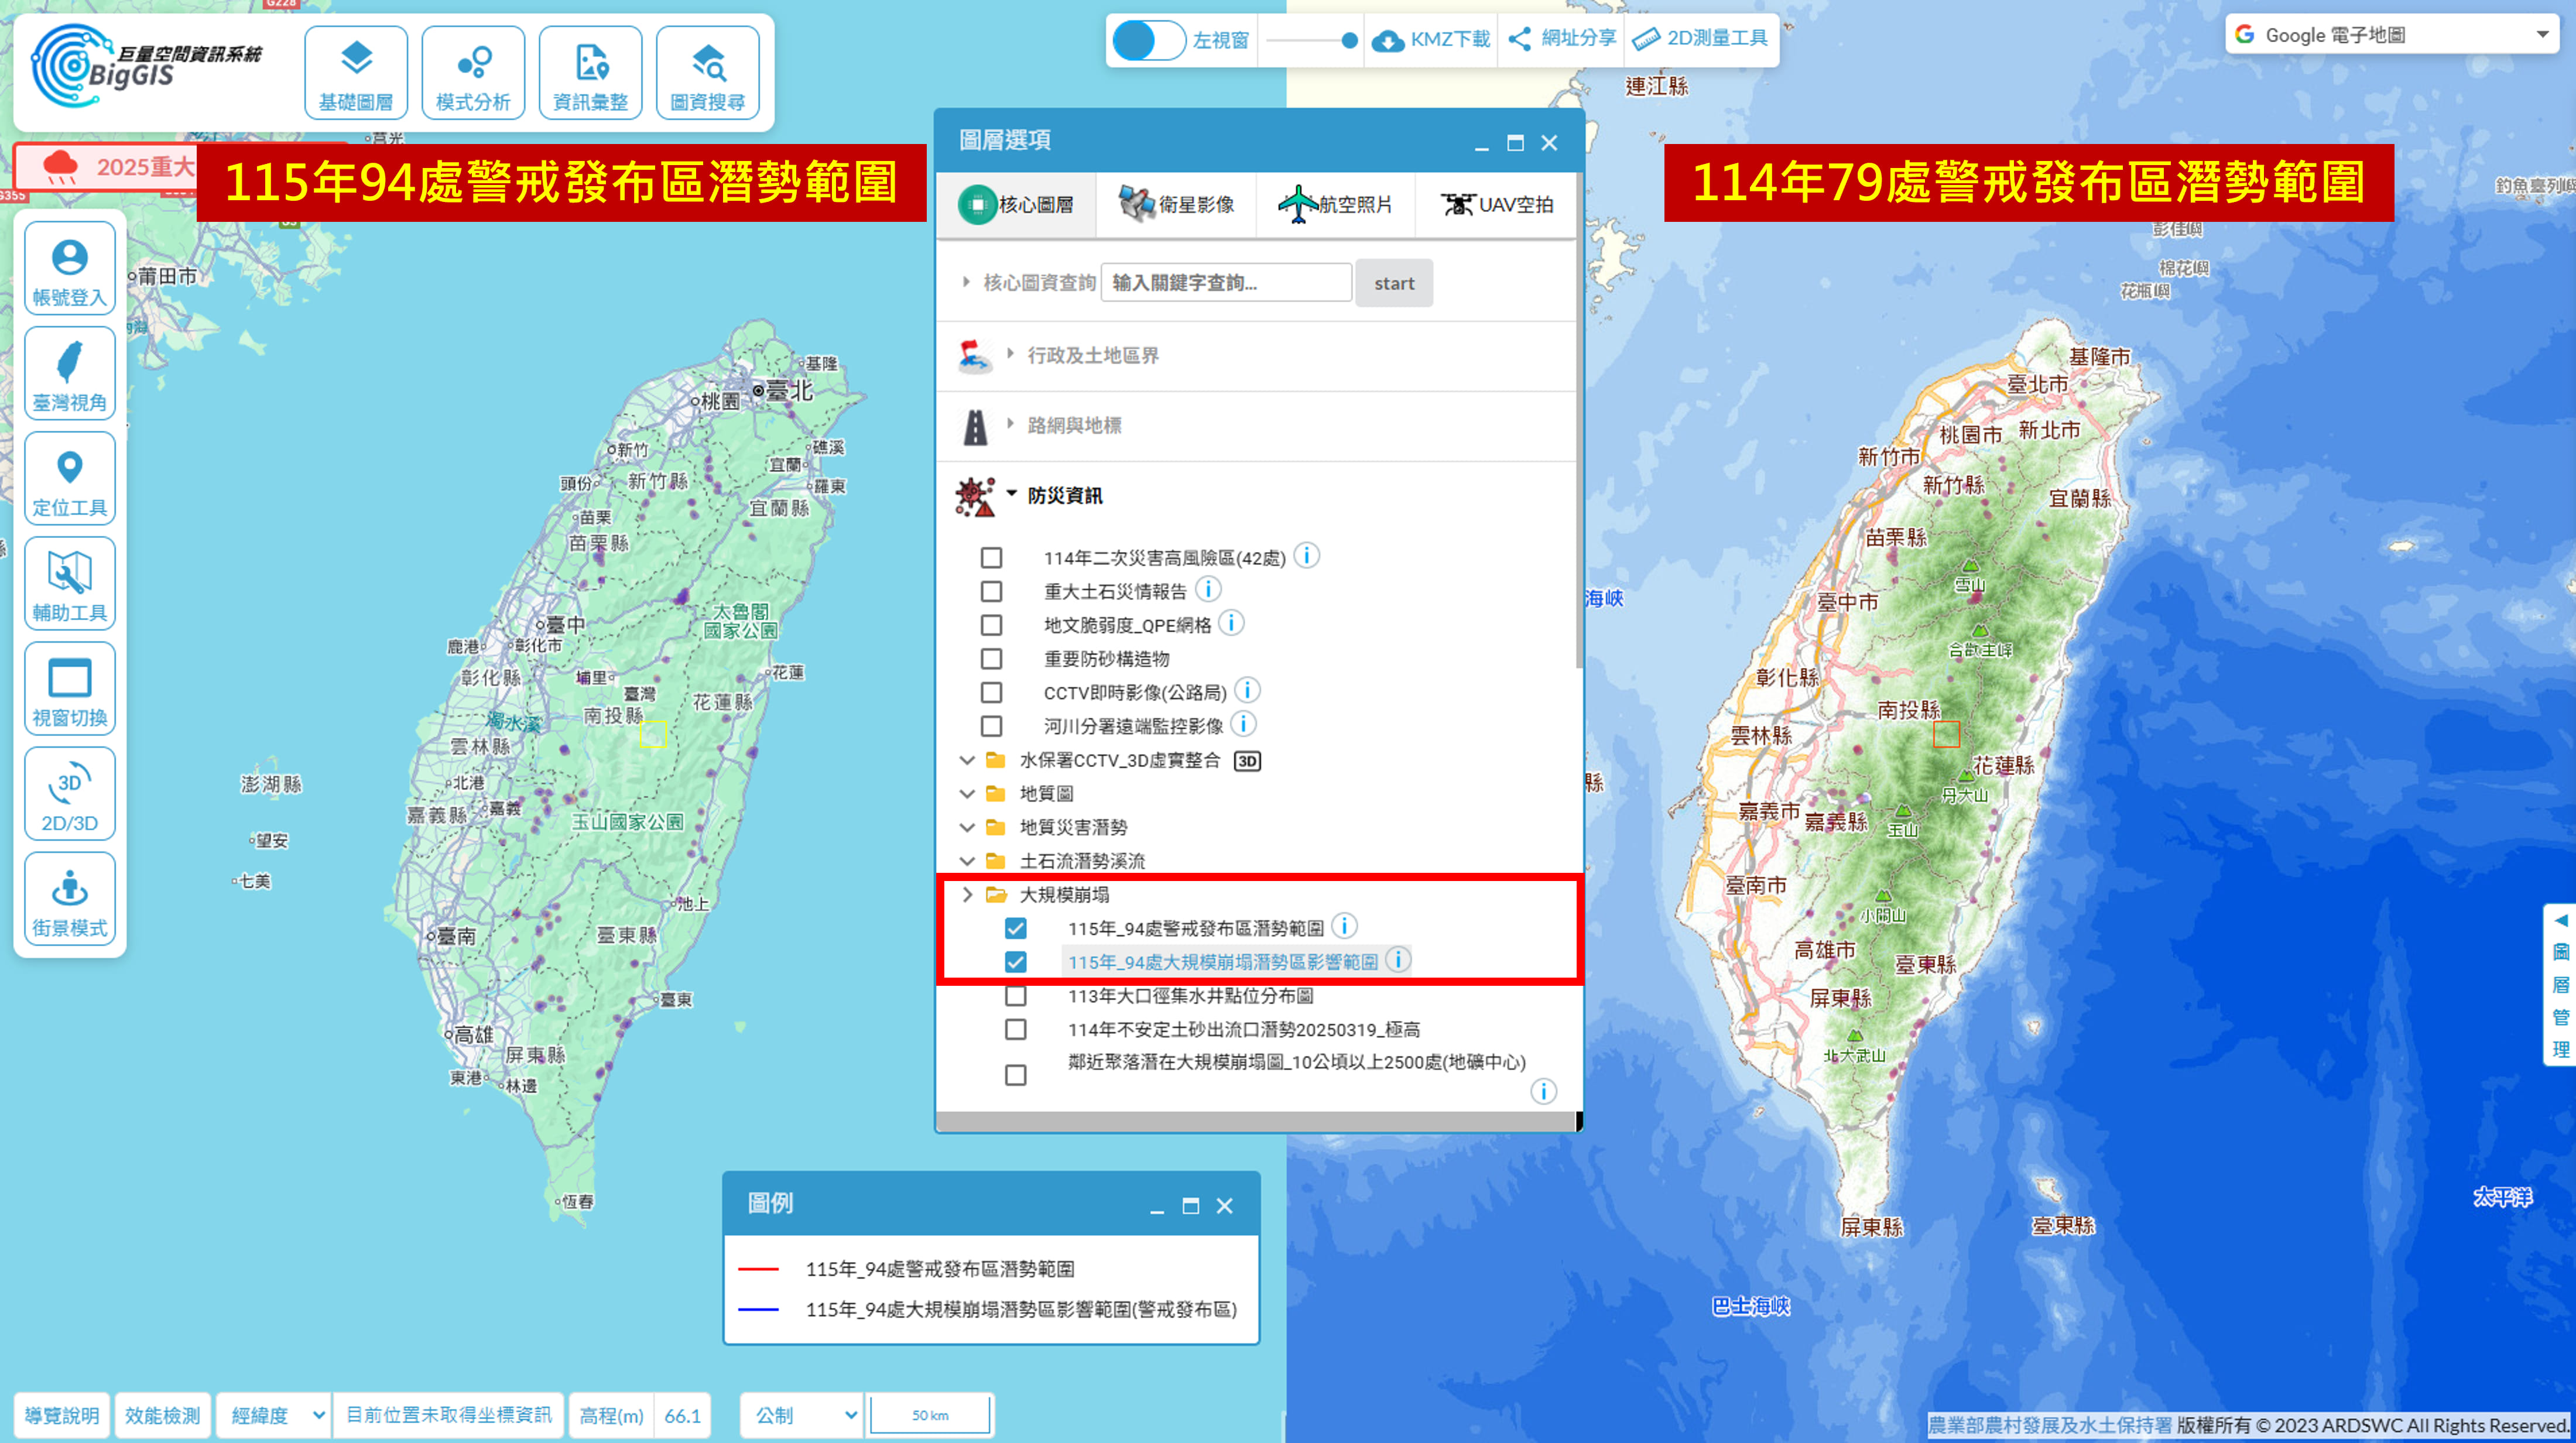Switch to 臺灣視角 Taiwan view
The width and height of the screenshot is (2576, 1443).
click(x=69, y=374)
